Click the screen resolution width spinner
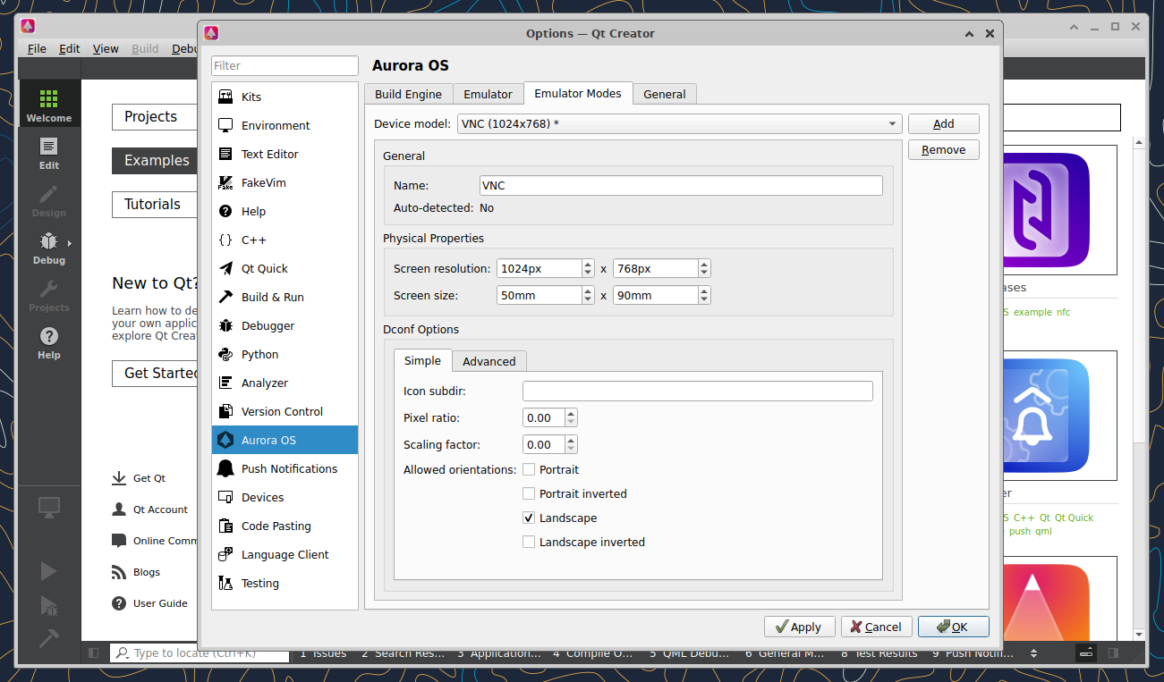Image resolution: width=1164 pixels, height=682 pixels. click(x=546, y=268)
